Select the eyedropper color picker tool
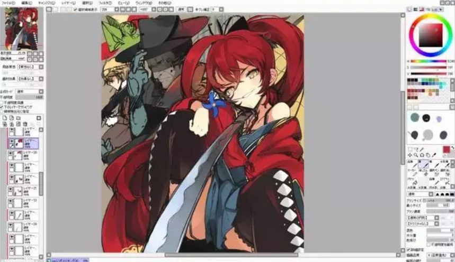Viewport: 455px width, 262px height. 434,155
